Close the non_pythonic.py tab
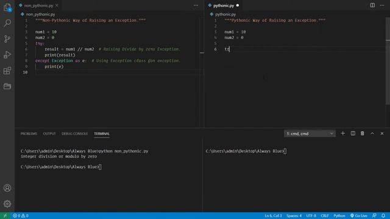 tap(57, 5)
